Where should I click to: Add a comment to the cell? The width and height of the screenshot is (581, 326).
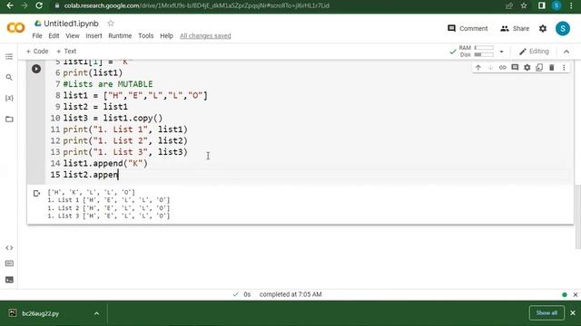coord(515,68)
